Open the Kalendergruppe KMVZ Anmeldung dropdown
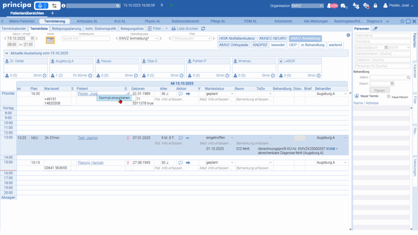 [138, 38]
